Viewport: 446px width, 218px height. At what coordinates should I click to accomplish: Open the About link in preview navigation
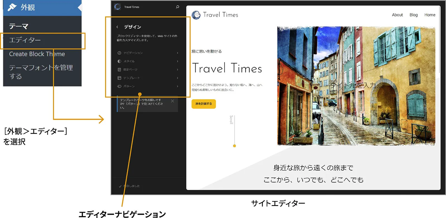(397, 15)
